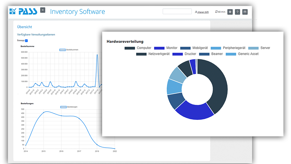Uncheck the Baseapp checkbox
This screenshot has height=164, width=291.
pyautogui.click(x=26, y=40)
